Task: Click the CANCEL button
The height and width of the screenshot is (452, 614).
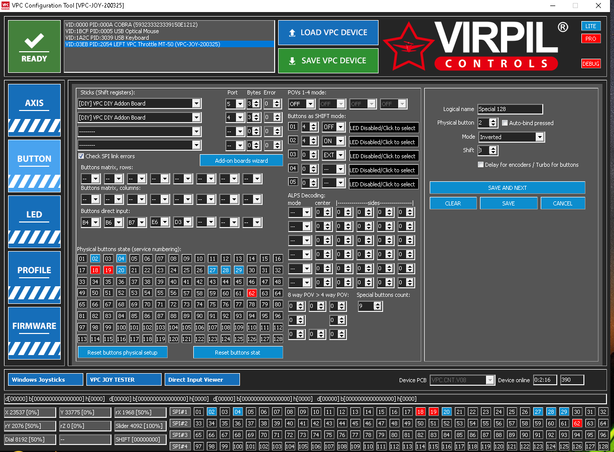Action: click(x=563, y=203)
